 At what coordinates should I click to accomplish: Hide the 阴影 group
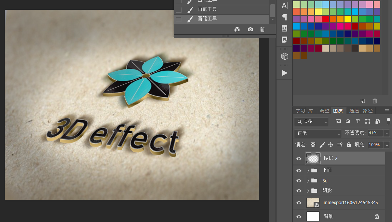[299, 191]
